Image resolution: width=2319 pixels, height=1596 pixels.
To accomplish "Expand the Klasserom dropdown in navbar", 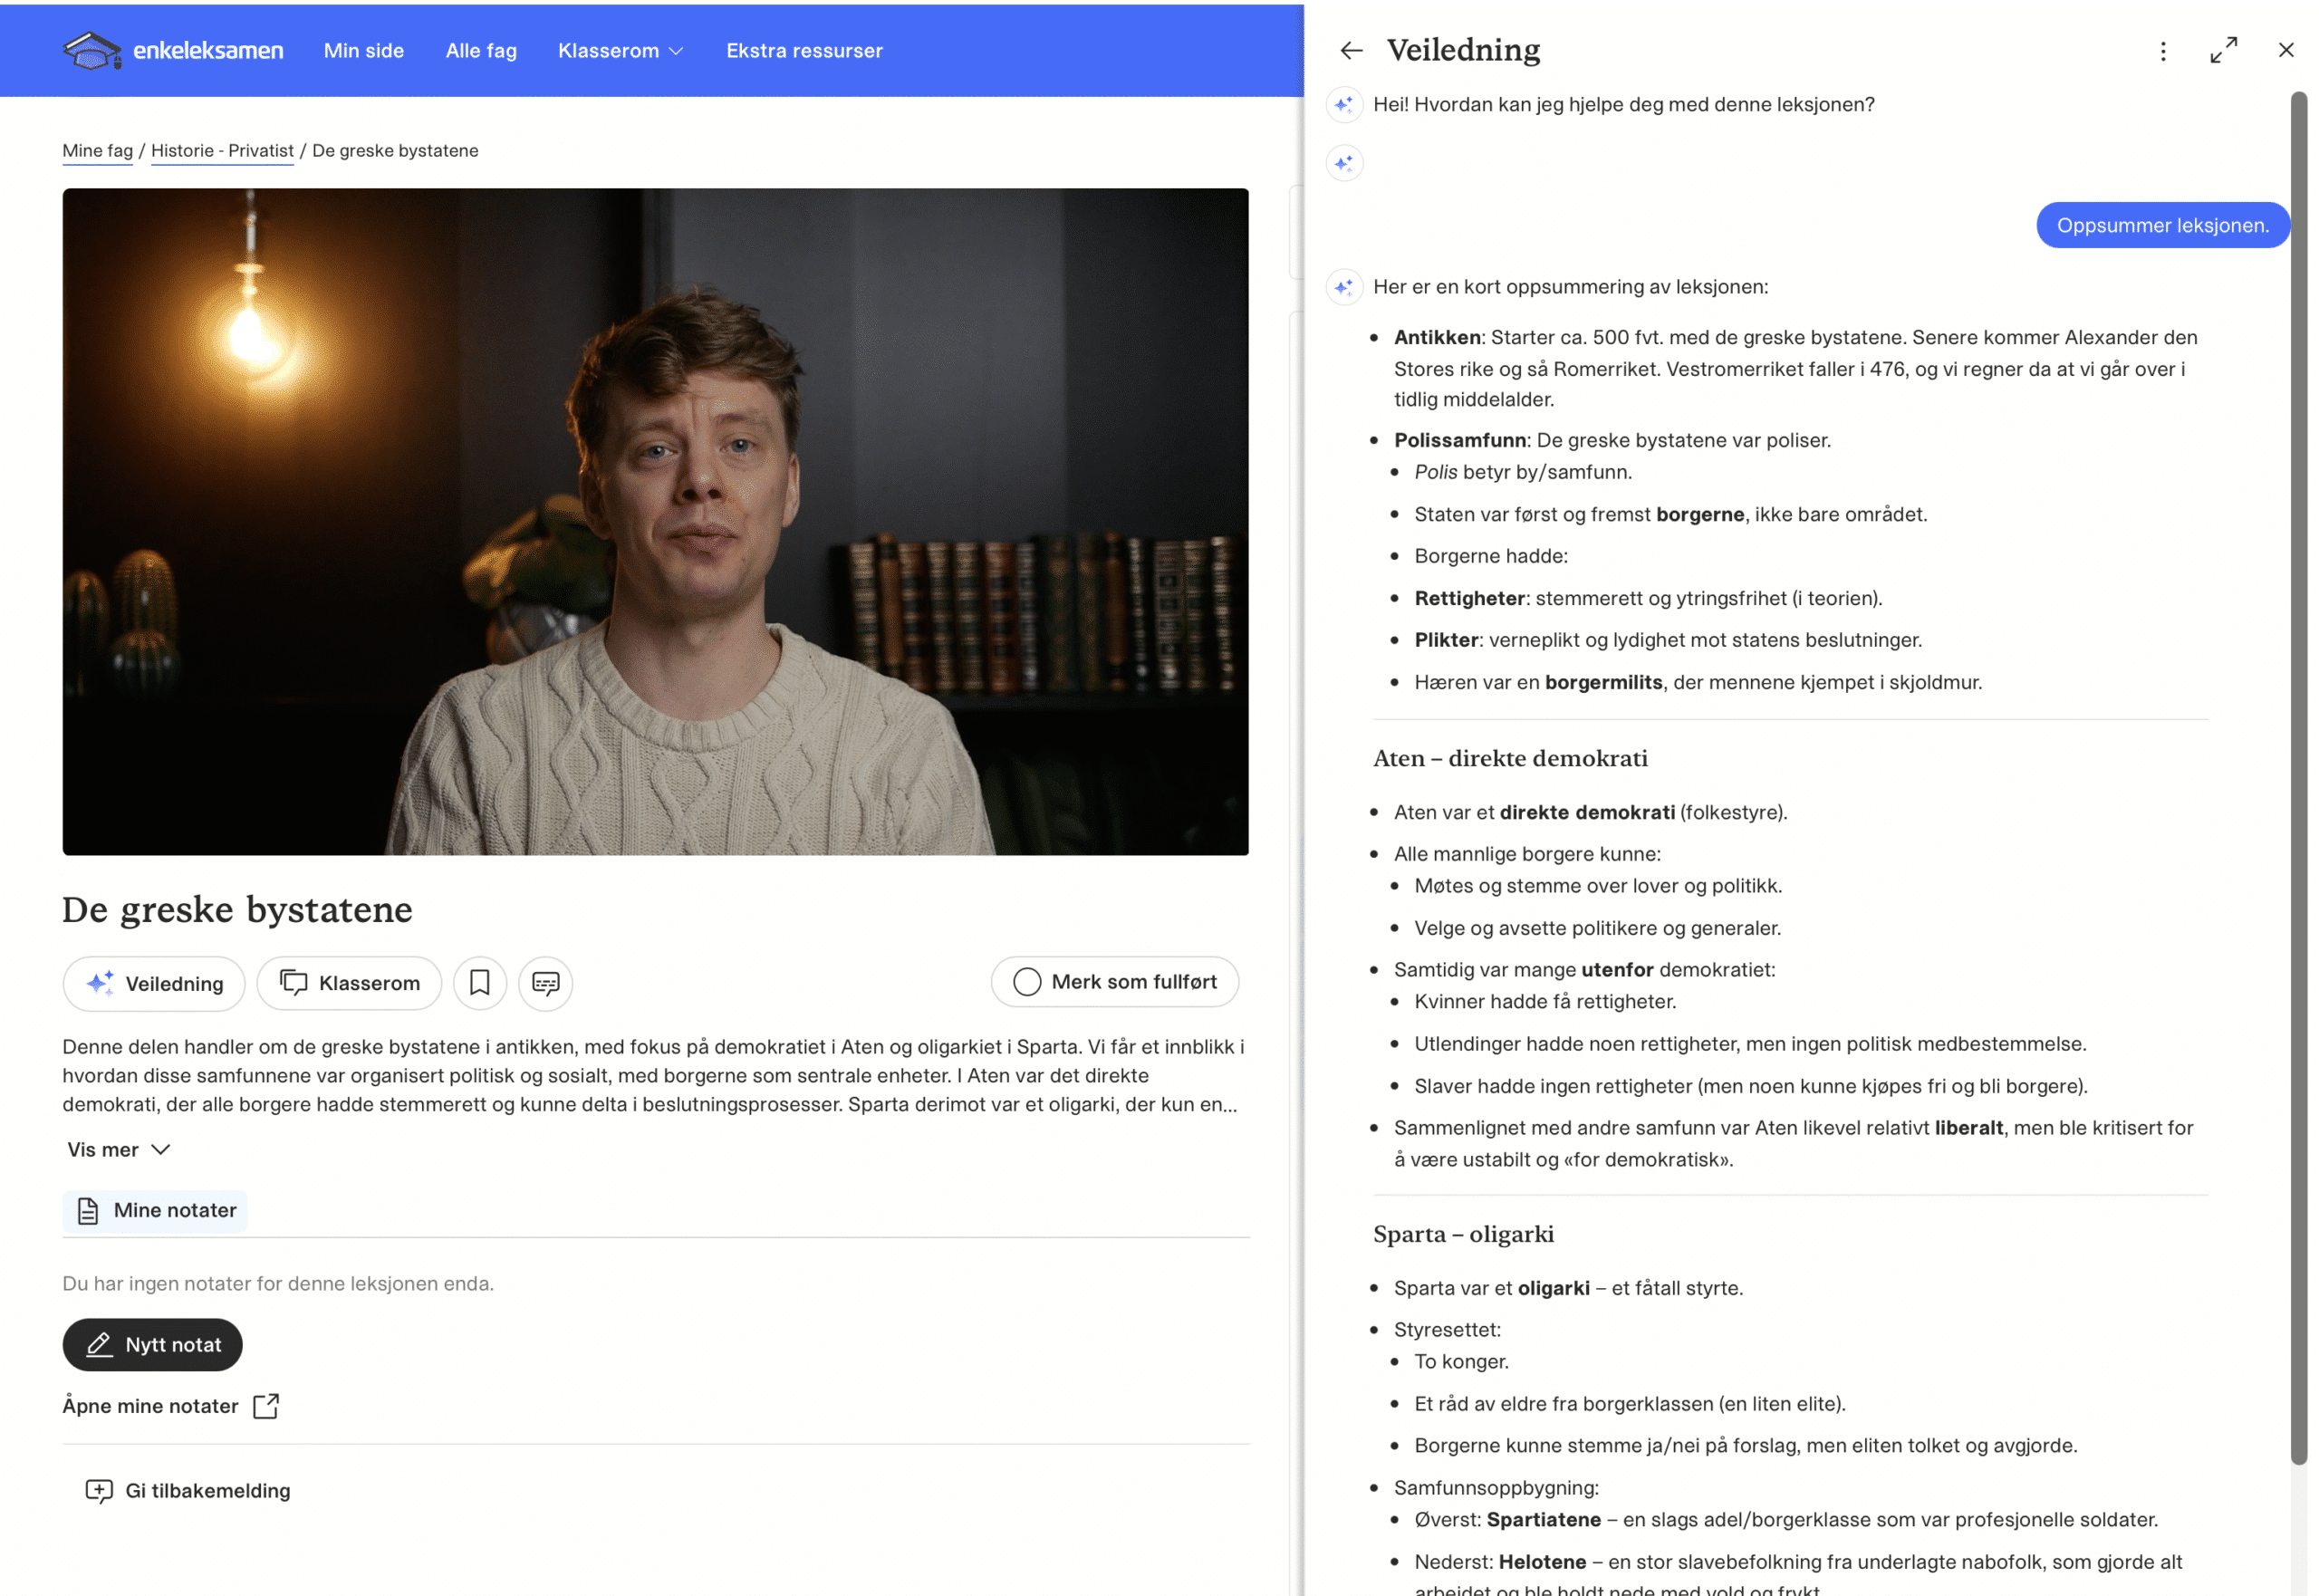I will [x=620, y=51].
